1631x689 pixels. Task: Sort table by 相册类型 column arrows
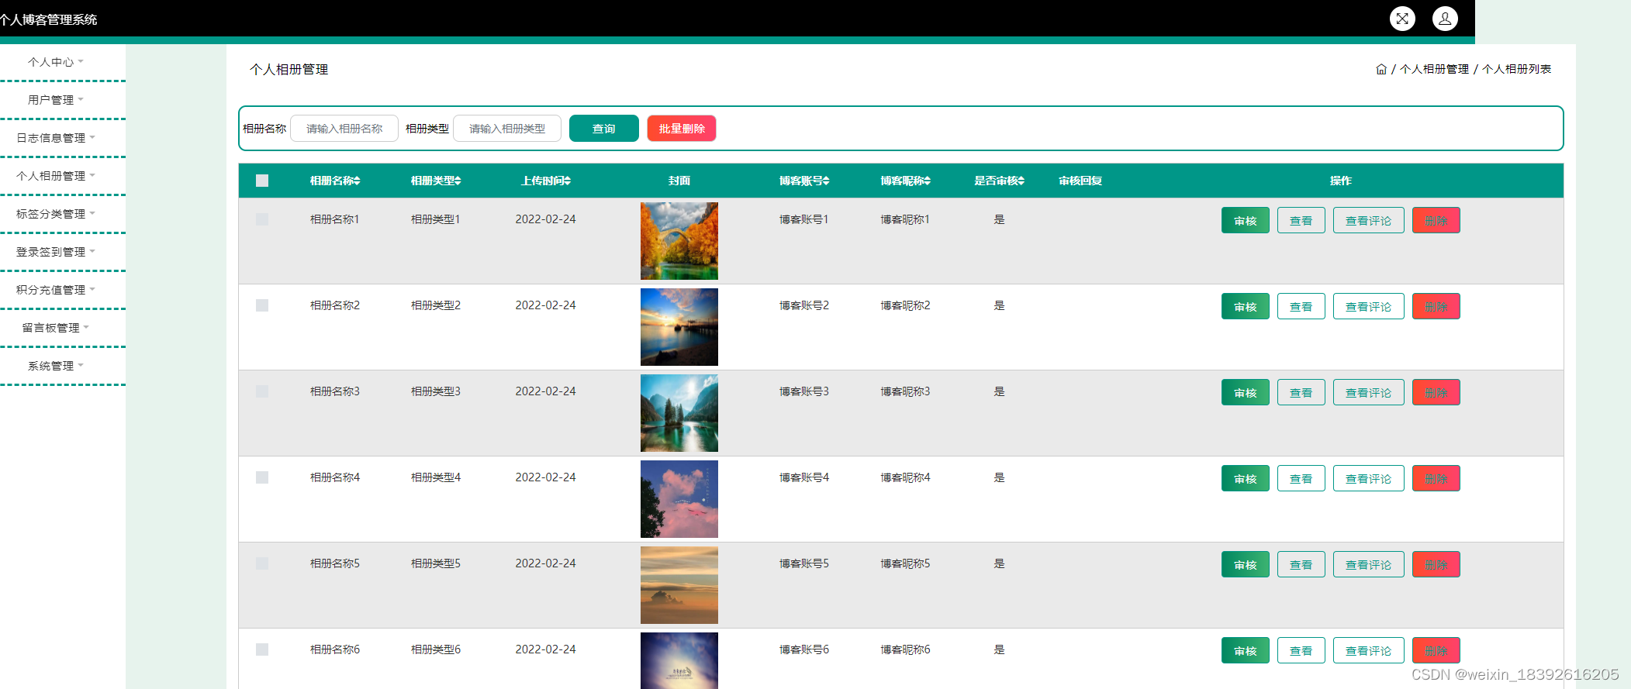point(458,181)
